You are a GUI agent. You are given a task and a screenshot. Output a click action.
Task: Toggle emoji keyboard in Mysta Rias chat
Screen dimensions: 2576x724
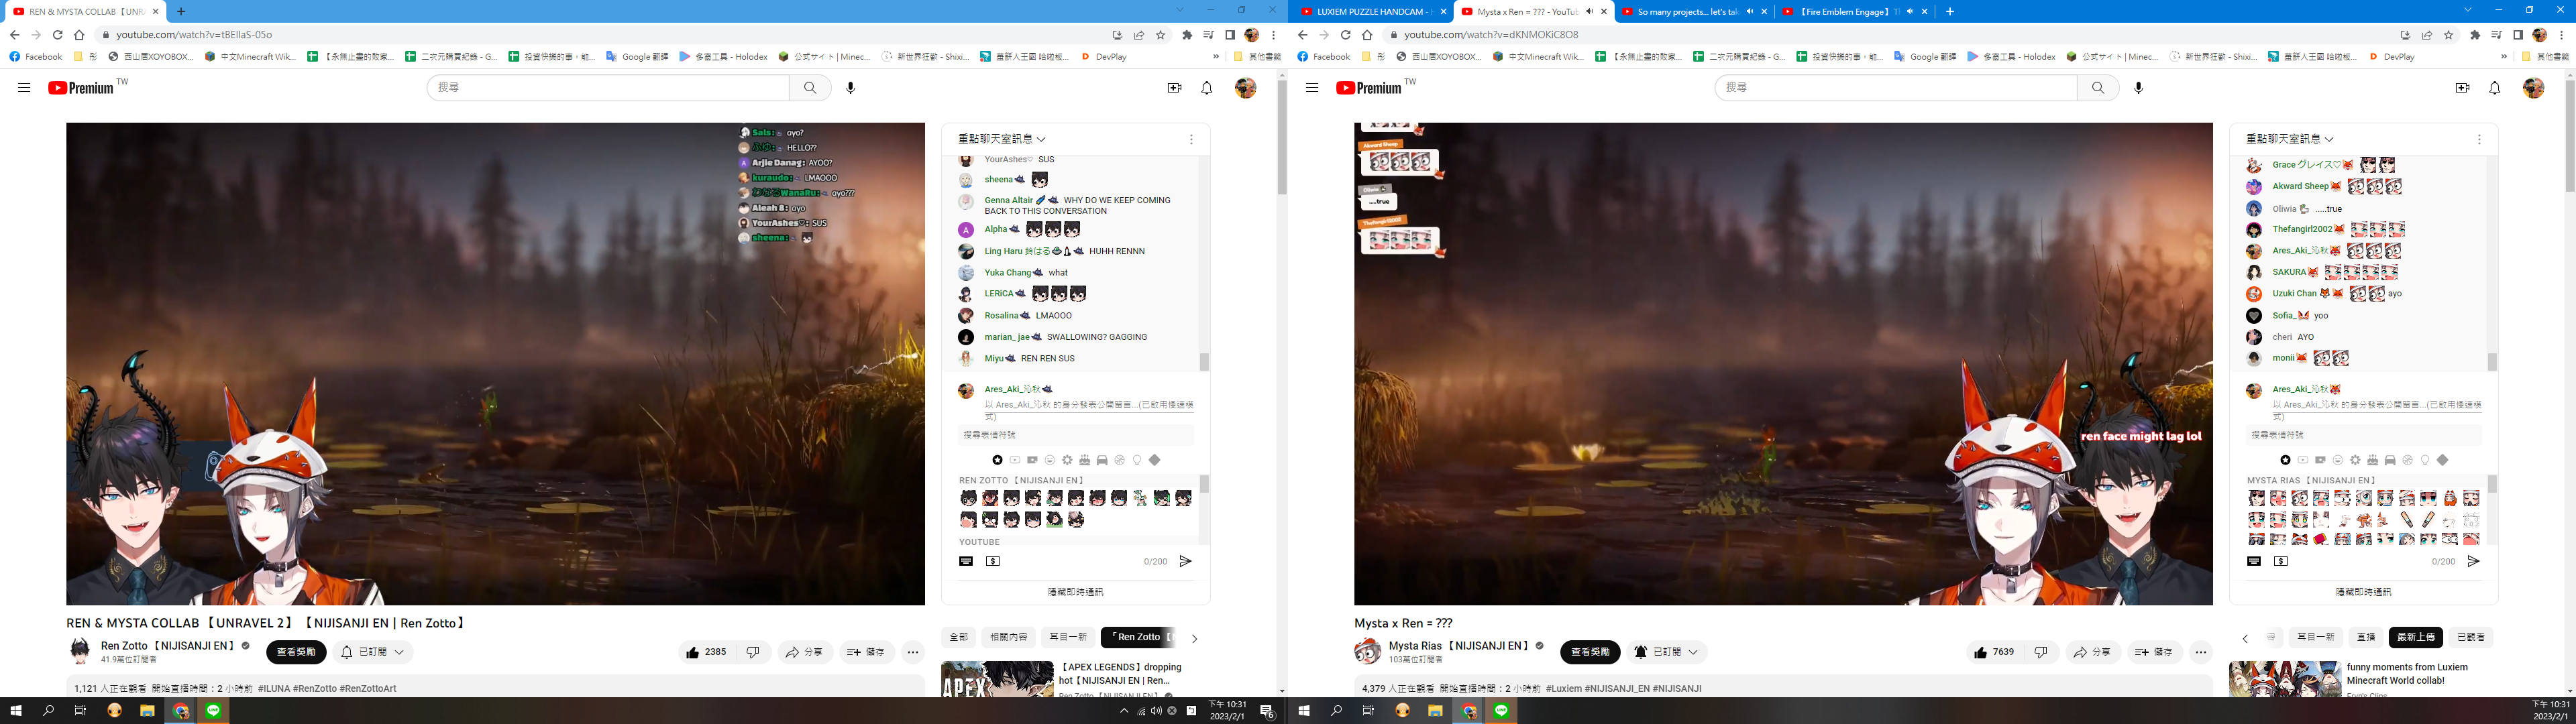pyautogui.click(x=2253, y=561)
